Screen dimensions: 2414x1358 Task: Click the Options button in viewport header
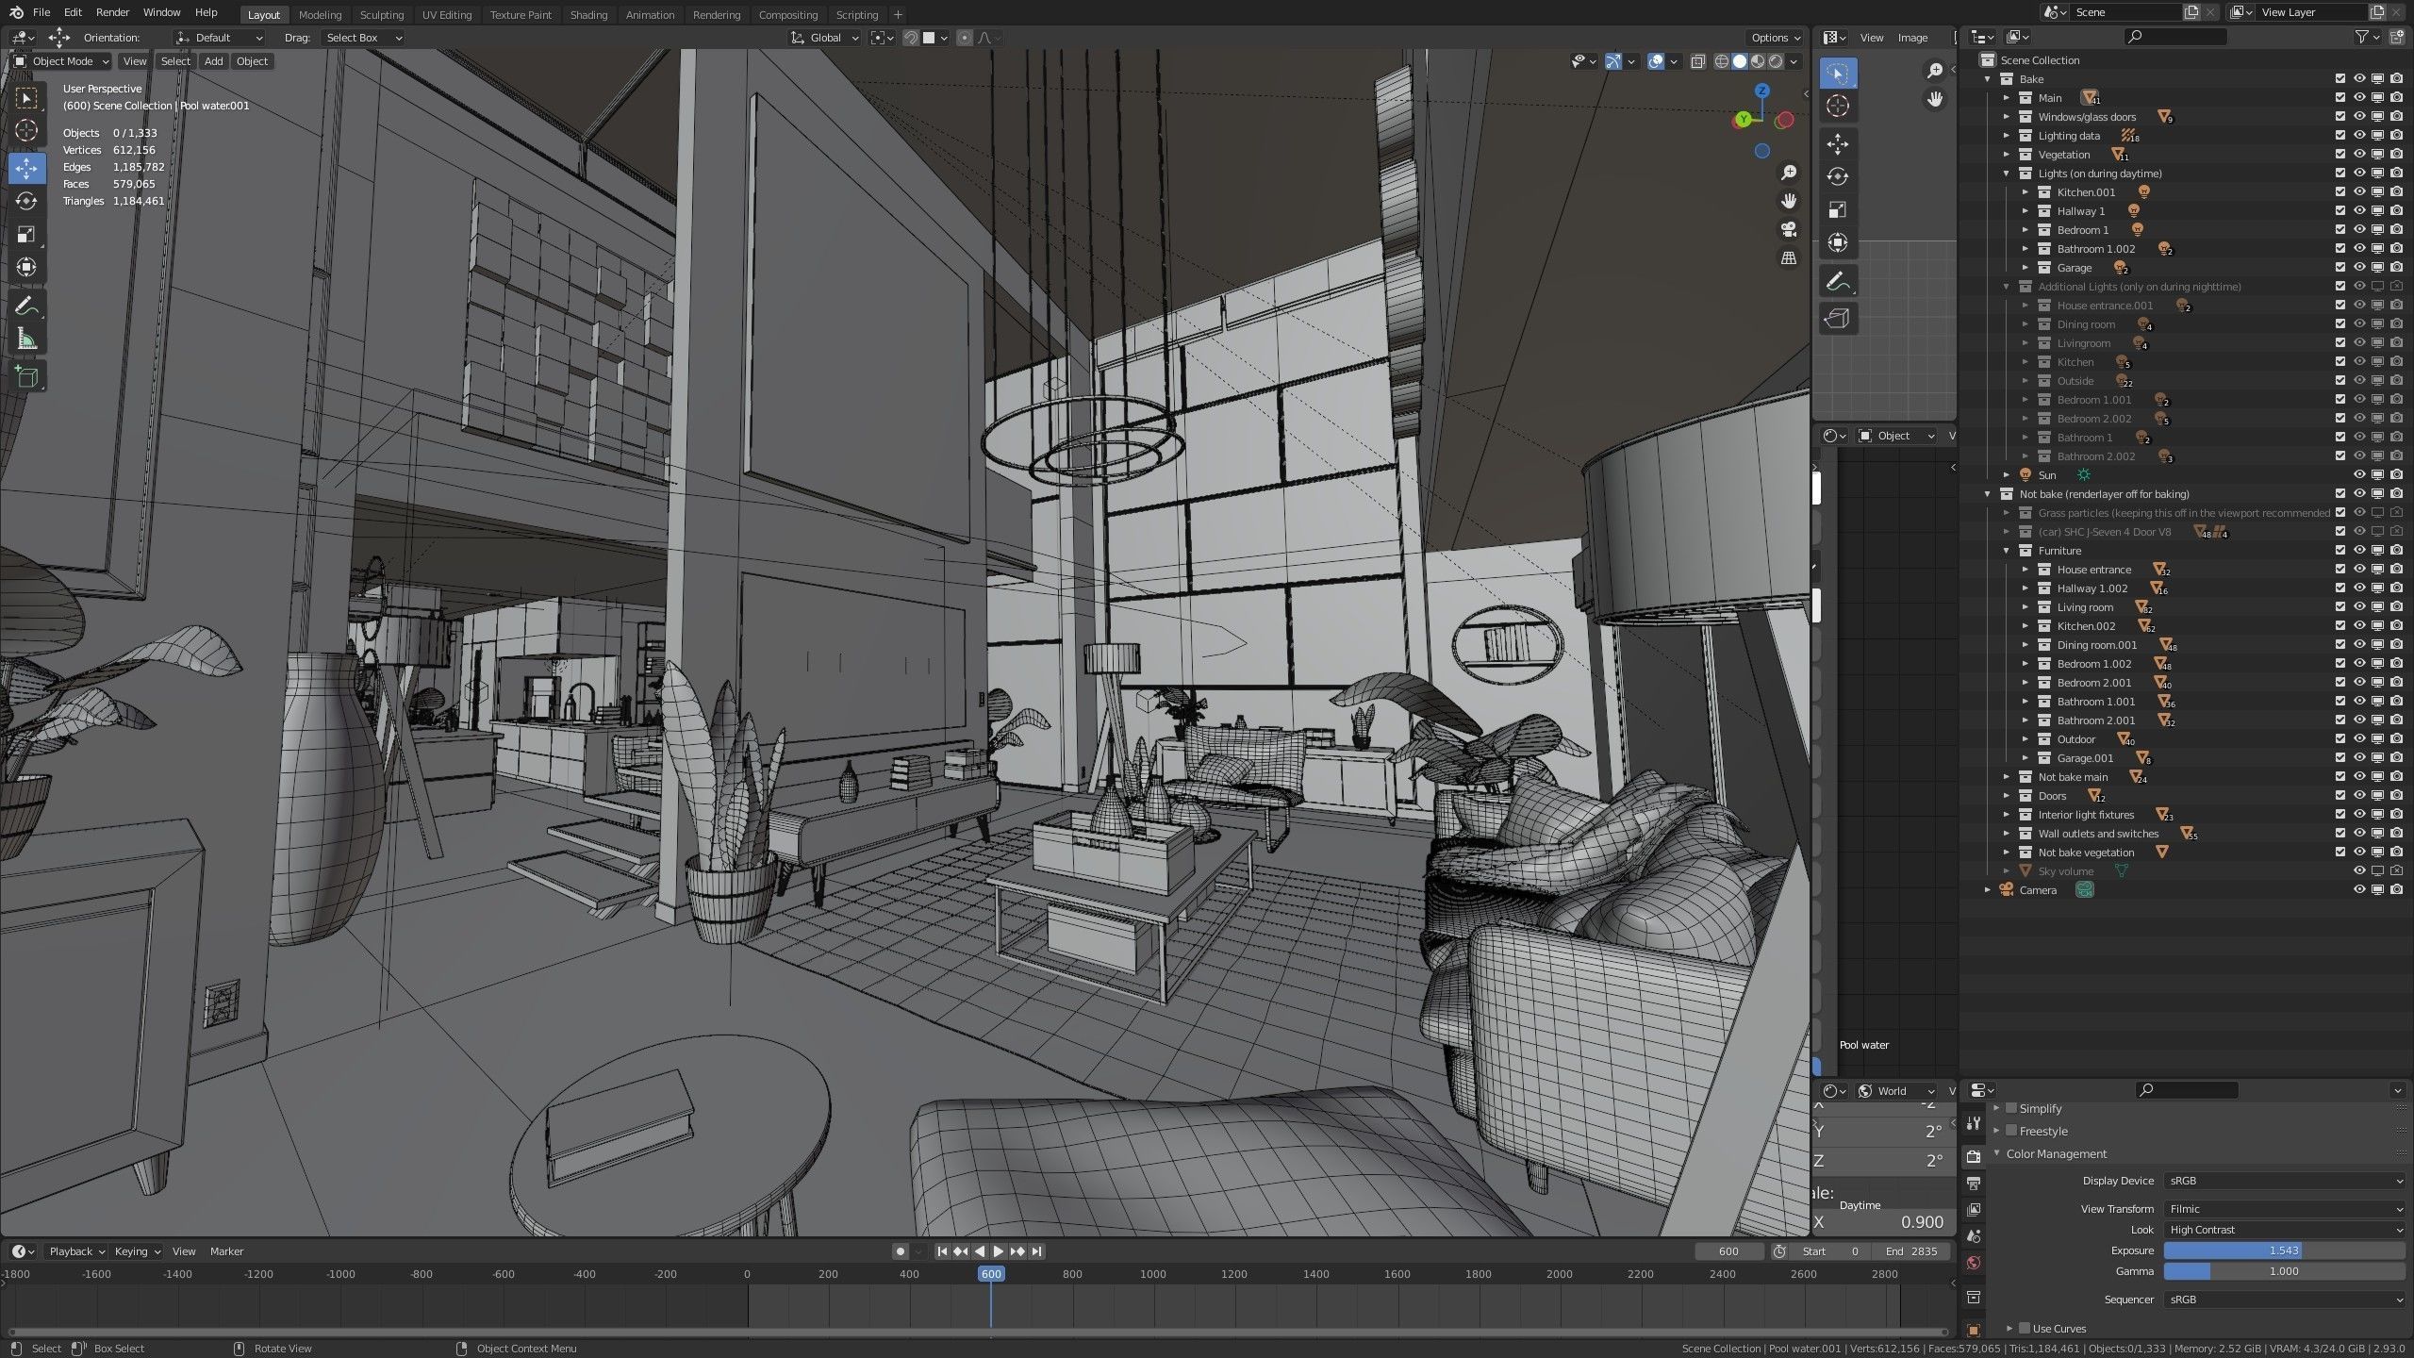(1776, 38)
